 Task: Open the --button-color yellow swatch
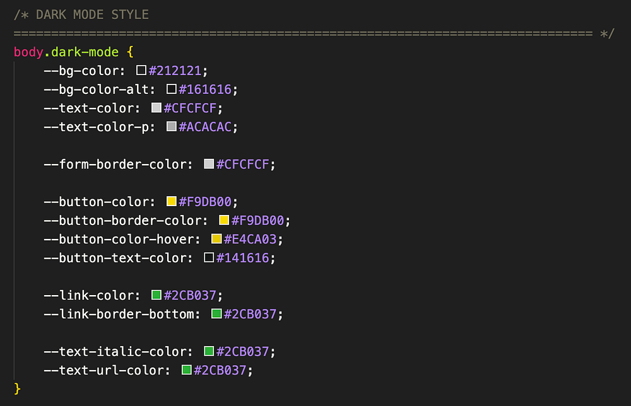172,202
